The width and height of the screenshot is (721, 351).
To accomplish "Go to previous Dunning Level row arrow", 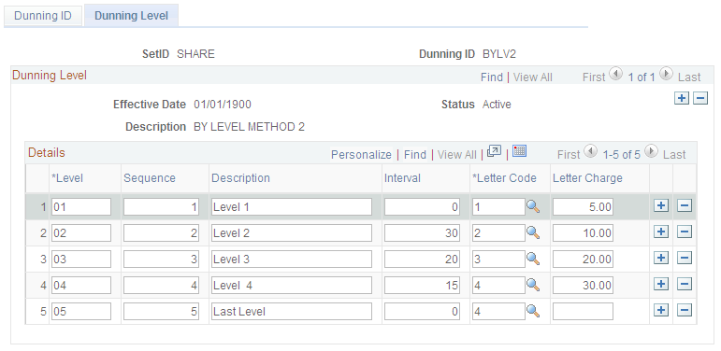I will pos(615,74).
